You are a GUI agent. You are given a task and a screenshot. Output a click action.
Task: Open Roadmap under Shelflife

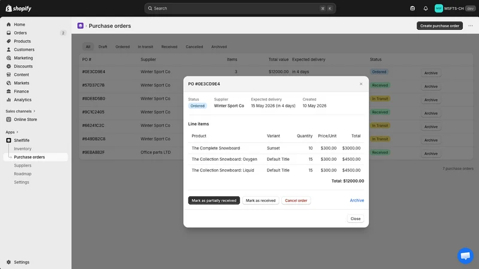point(23,174)
